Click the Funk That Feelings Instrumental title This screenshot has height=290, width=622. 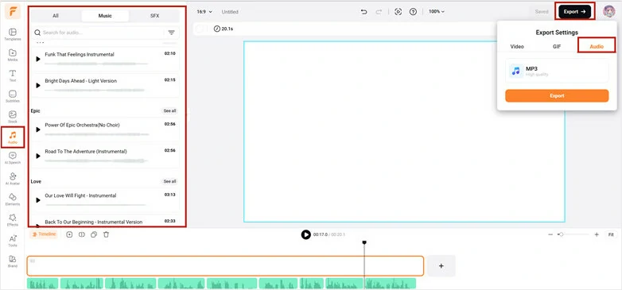(x=80, y=54)
